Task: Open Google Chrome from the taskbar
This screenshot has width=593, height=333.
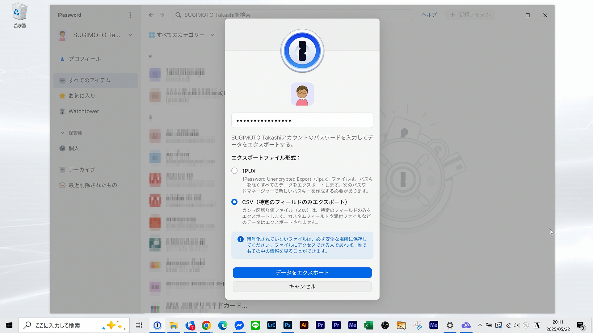Action: [x=206, y=325]
